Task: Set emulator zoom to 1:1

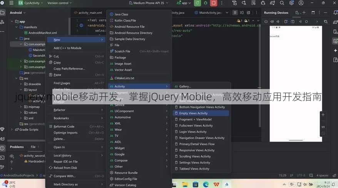Action: [323, 127]
